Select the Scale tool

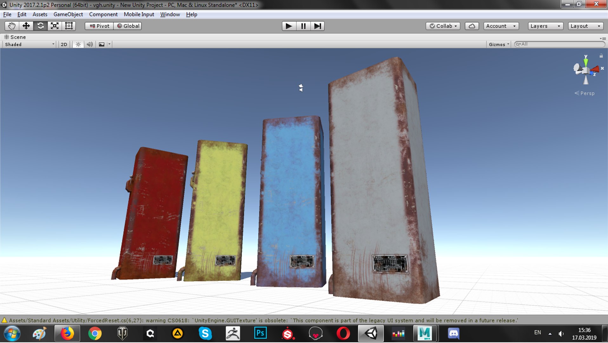tap(55, 26)
